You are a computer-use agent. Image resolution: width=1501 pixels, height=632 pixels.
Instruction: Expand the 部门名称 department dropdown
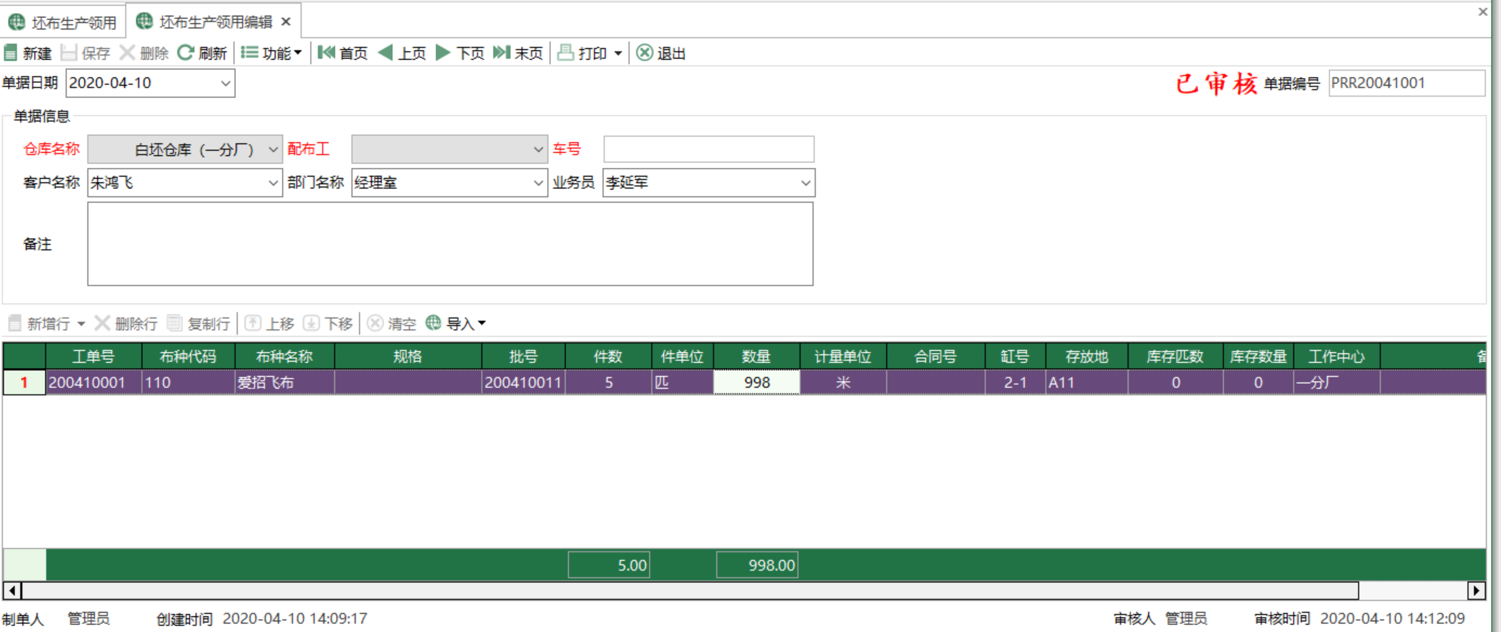(x=538, y=183)
